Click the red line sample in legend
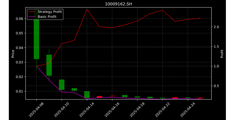The width and height of the screenshot is (235, 120). tap(32, 12)
